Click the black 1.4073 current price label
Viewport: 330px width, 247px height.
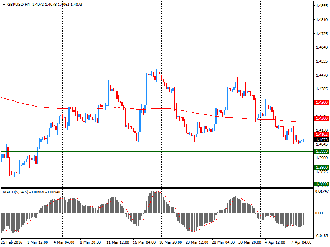tap(322, 140)
